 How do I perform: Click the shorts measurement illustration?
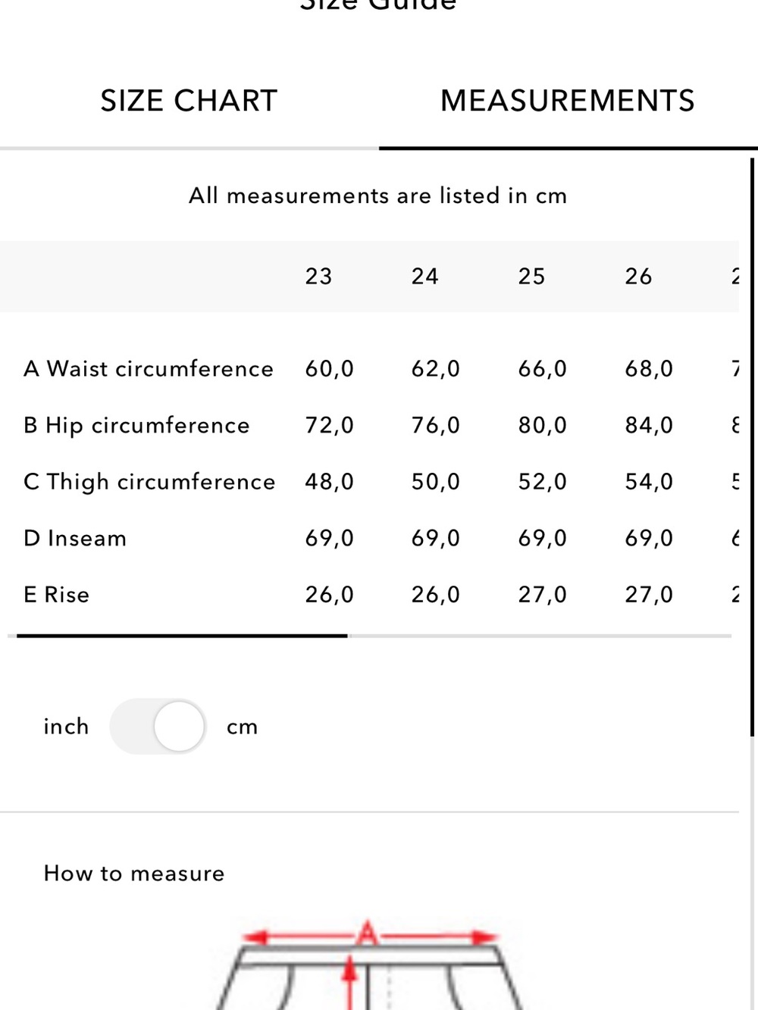coord(369,965)
